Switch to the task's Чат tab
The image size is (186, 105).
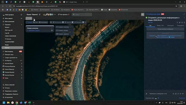point(150,26)
